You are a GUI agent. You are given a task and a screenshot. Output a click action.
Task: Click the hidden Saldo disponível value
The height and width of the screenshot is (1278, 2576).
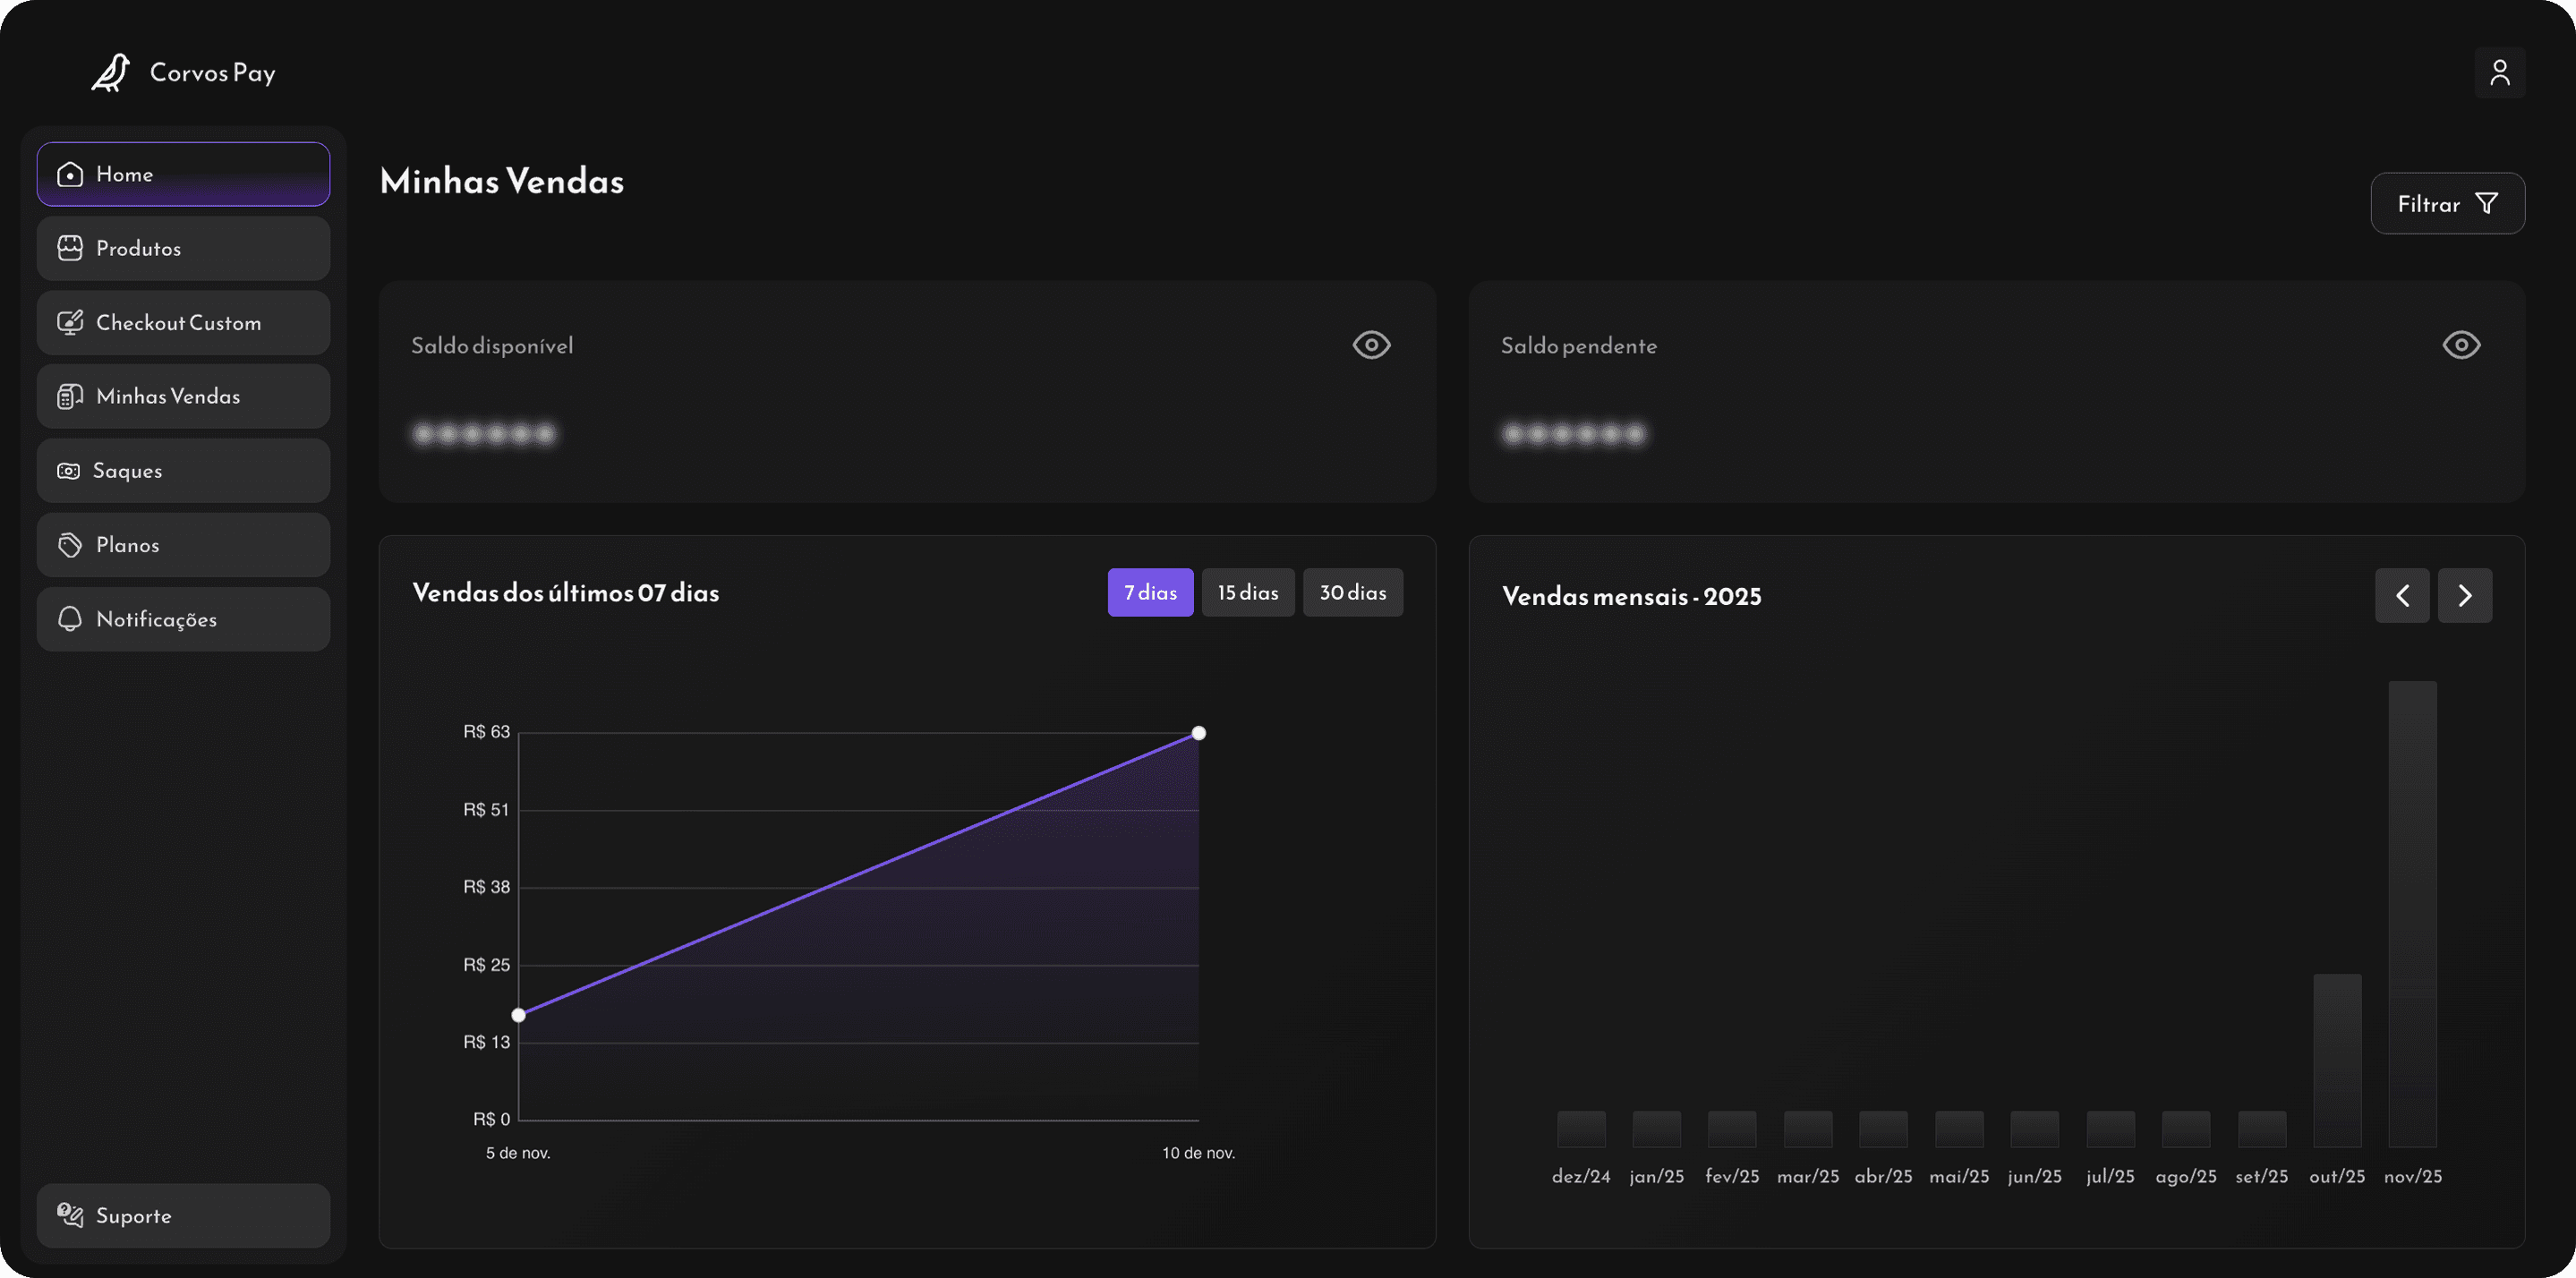click(x=484, y=434)
